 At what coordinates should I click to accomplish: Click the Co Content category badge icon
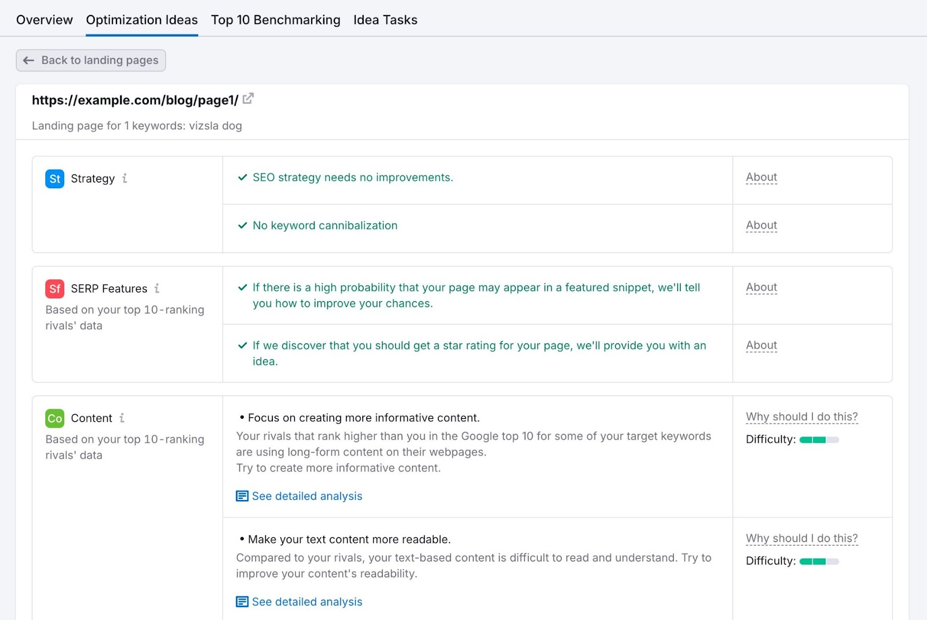pos(53,418)
